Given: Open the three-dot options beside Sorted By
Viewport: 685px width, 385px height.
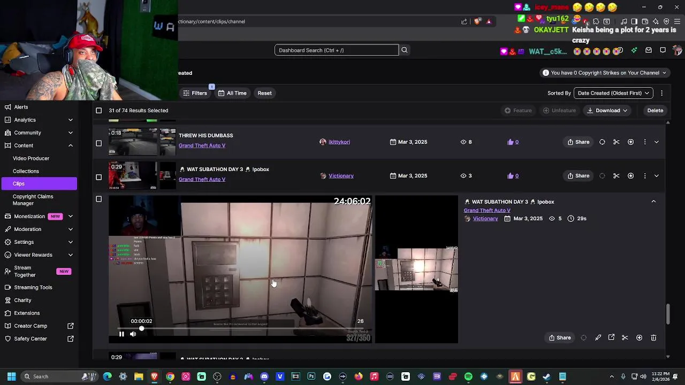Looking at the screenshot, I should click(x=661, y=93).
